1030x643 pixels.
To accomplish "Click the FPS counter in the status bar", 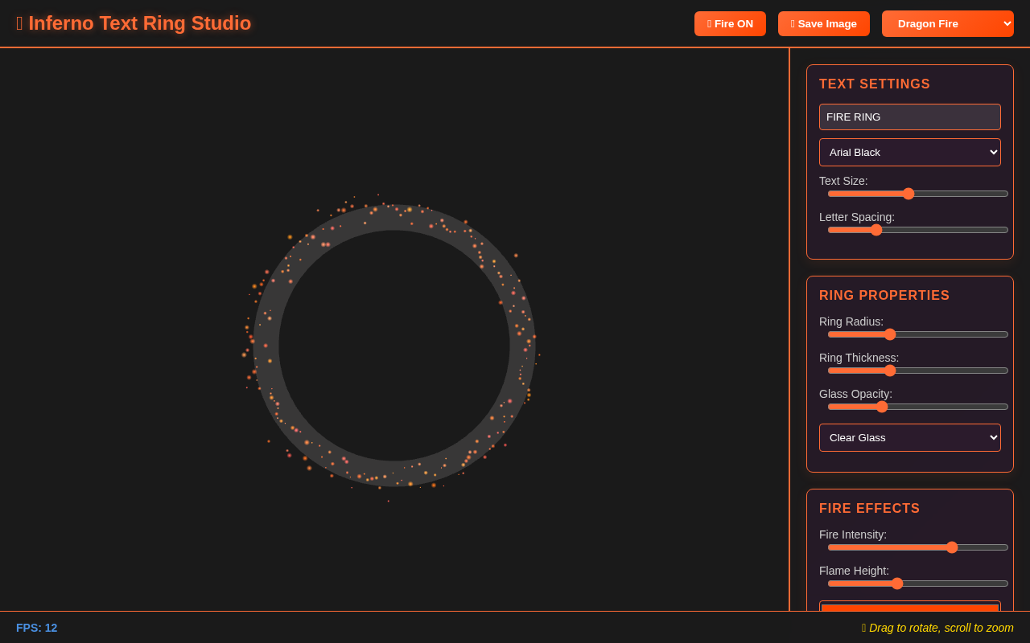I will (37, 628).
